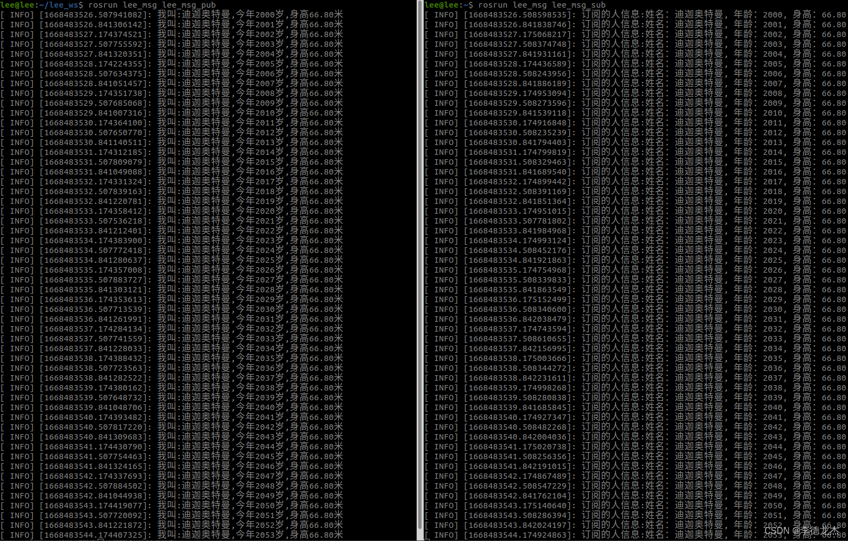848x541 pixels.
Task: Click subscriber line with 年龄: 2000
Action: (636, 15)
